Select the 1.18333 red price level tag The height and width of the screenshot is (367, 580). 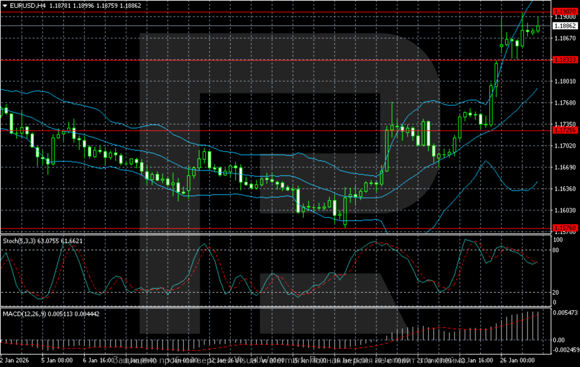point(565,60)
